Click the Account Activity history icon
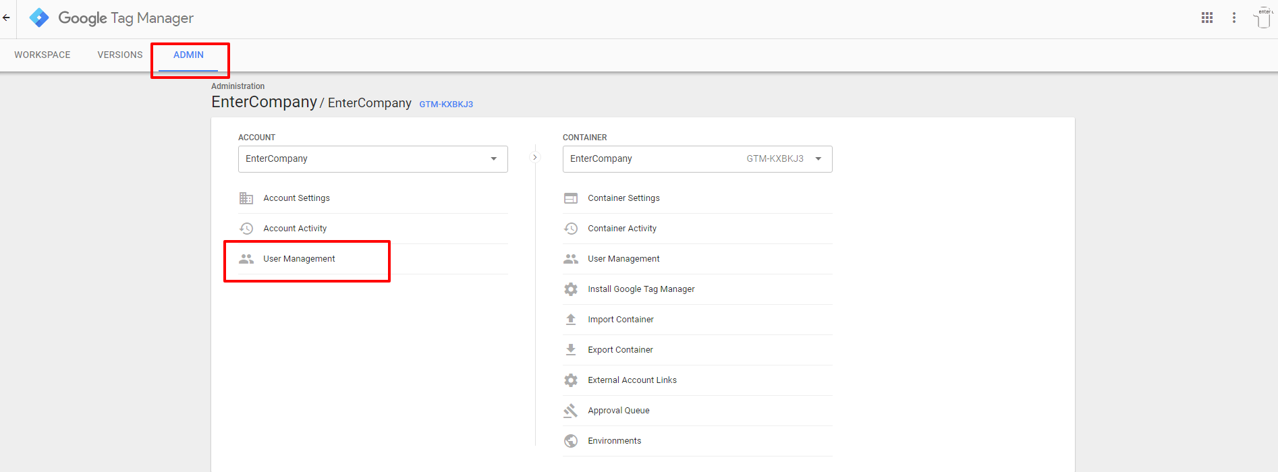The height and width of the screenshot is (472, 1278). (x=246, y=229)
